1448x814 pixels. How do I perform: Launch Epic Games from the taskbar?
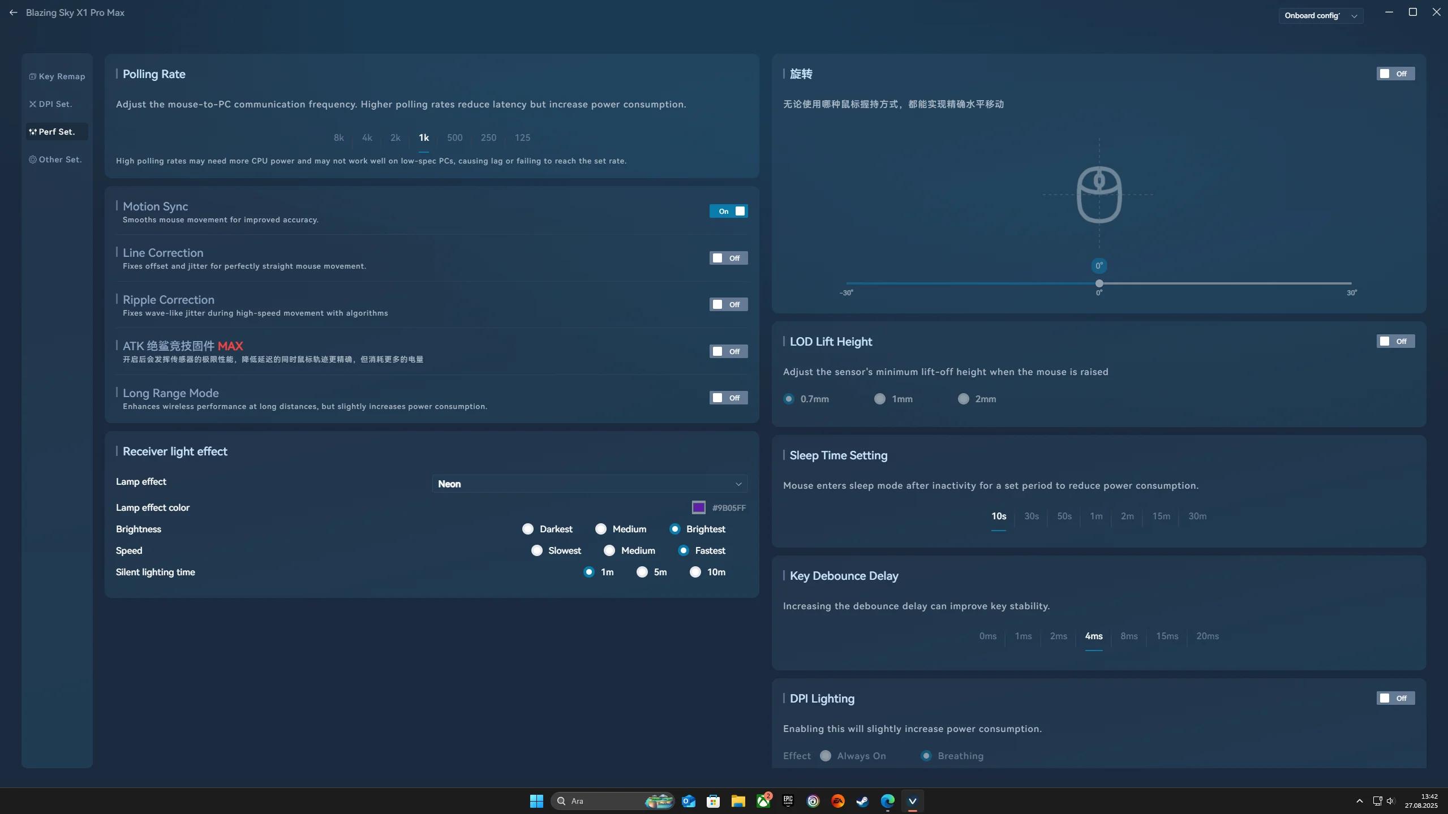coord(788,801)
